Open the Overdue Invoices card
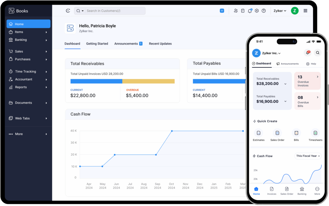 pos(307,81)
